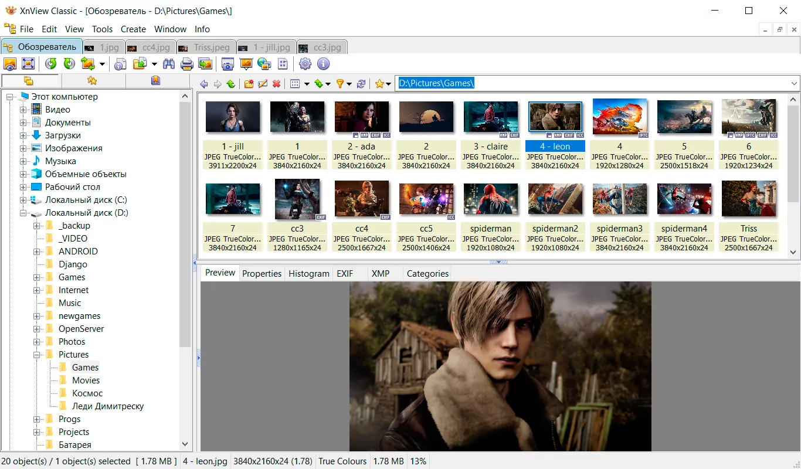The width and height of the screenshot is (801, 469).
Task: Switch to full screen using toolbar icon
Action: pyautogui.click(x=28, y=64)
